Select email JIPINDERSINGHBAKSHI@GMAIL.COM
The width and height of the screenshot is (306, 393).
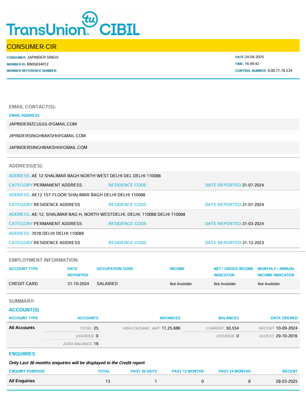pyautogui.click(x=47, y=136)
